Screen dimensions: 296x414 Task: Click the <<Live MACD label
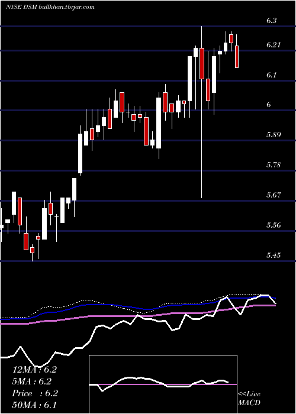click(249, 399)
